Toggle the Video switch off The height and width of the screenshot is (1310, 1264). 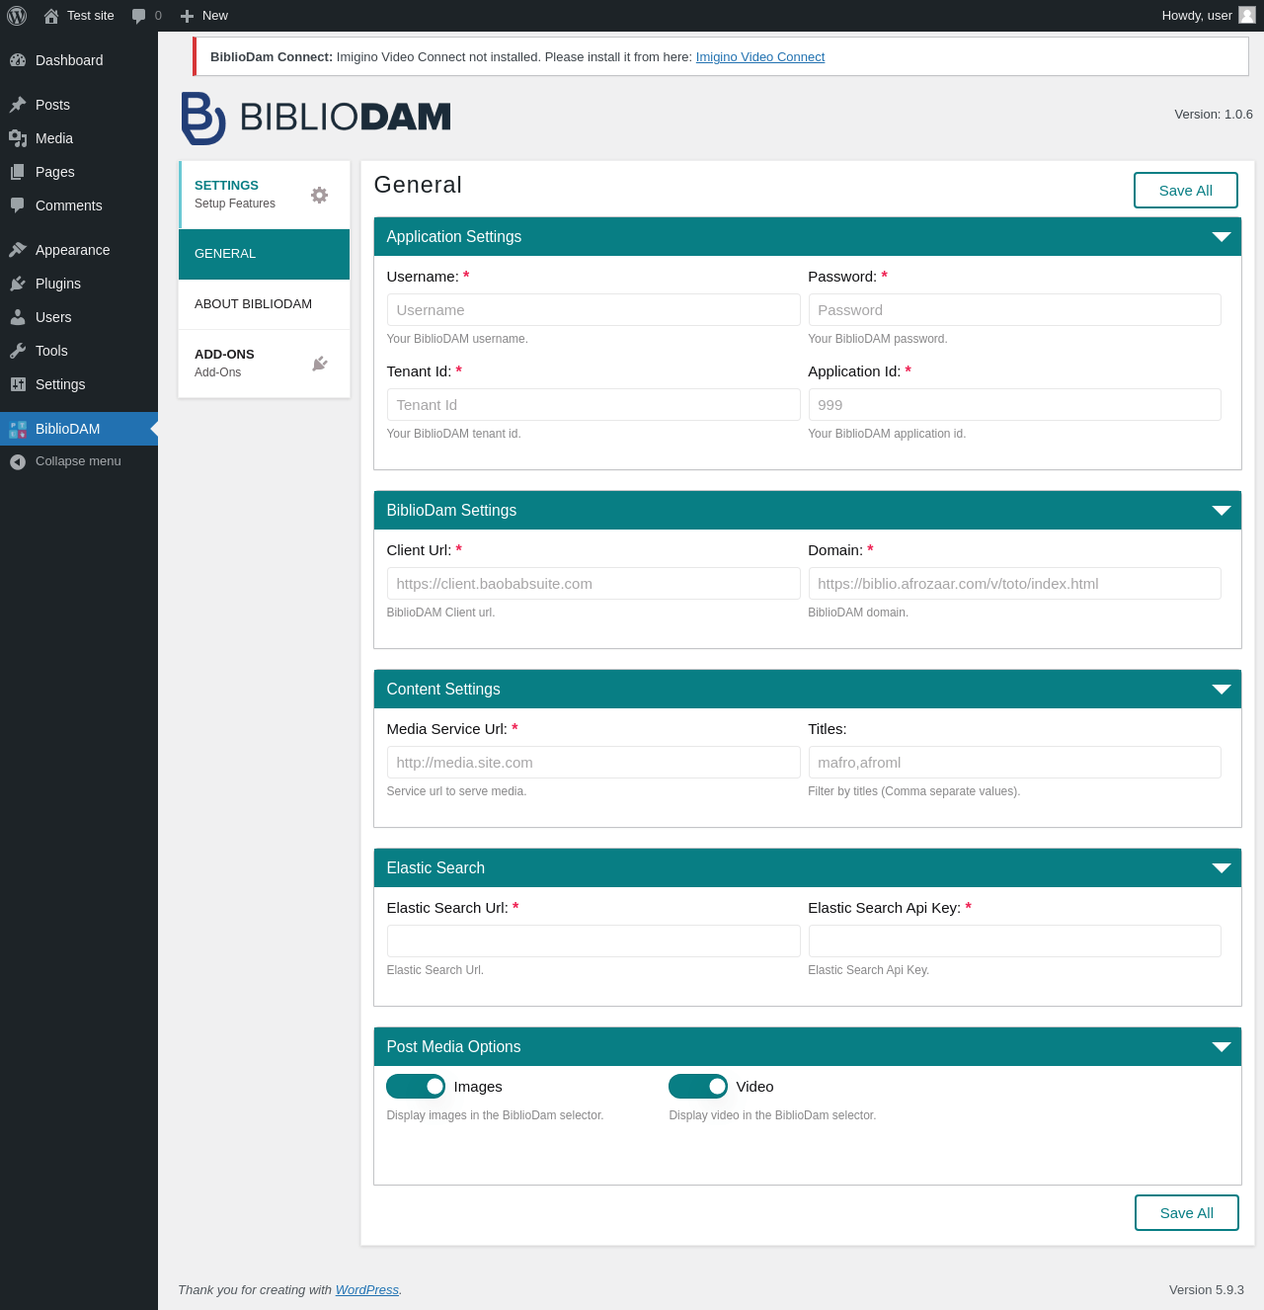(x=698, y=1087)
